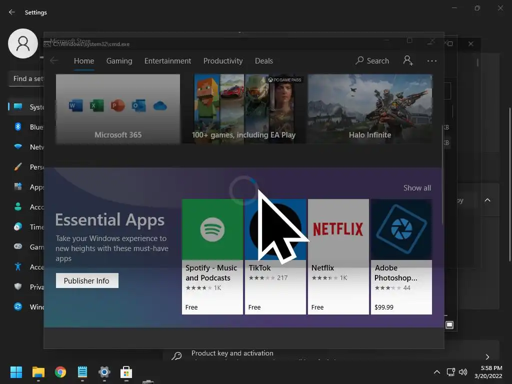This screenshot has width=512, height=384.
Task: Select Time clock icon in Settings sidebar
Action: click(18, 226)
